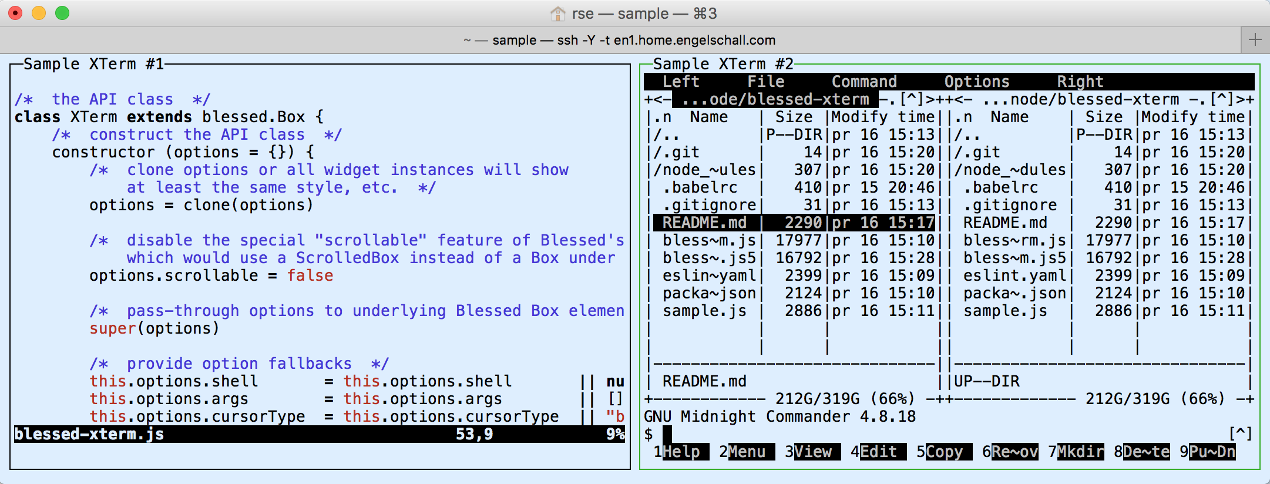Click the 8De~te function key button
Image resolution: width=1270 pixels, height=484 pixels.
click(x=1141, y=452)
